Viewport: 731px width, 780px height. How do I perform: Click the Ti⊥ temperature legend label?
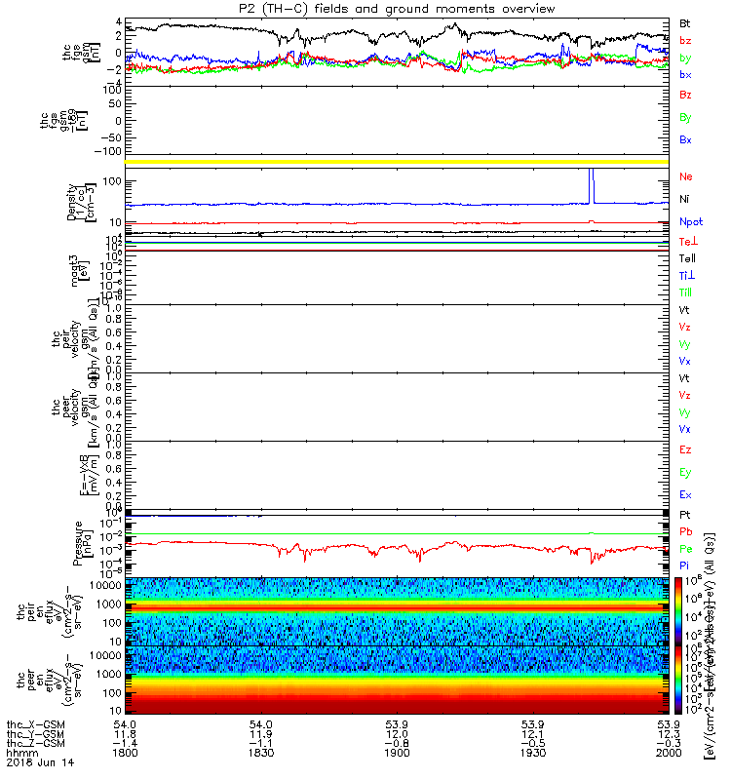687,276
